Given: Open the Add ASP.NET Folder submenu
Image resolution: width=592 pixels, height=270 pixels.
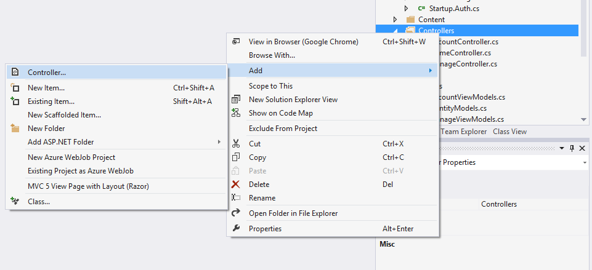Looking at the screenshot, I should pyautogui.click(x=219, y=142).
